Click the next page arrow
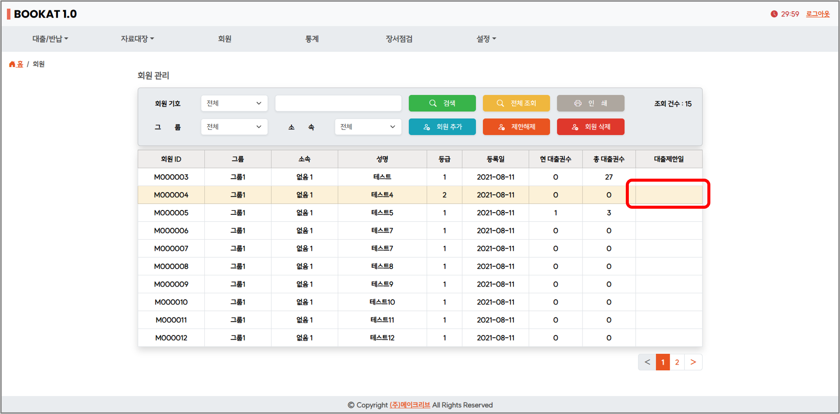This screenshot has width=840, height=414. 693,362
